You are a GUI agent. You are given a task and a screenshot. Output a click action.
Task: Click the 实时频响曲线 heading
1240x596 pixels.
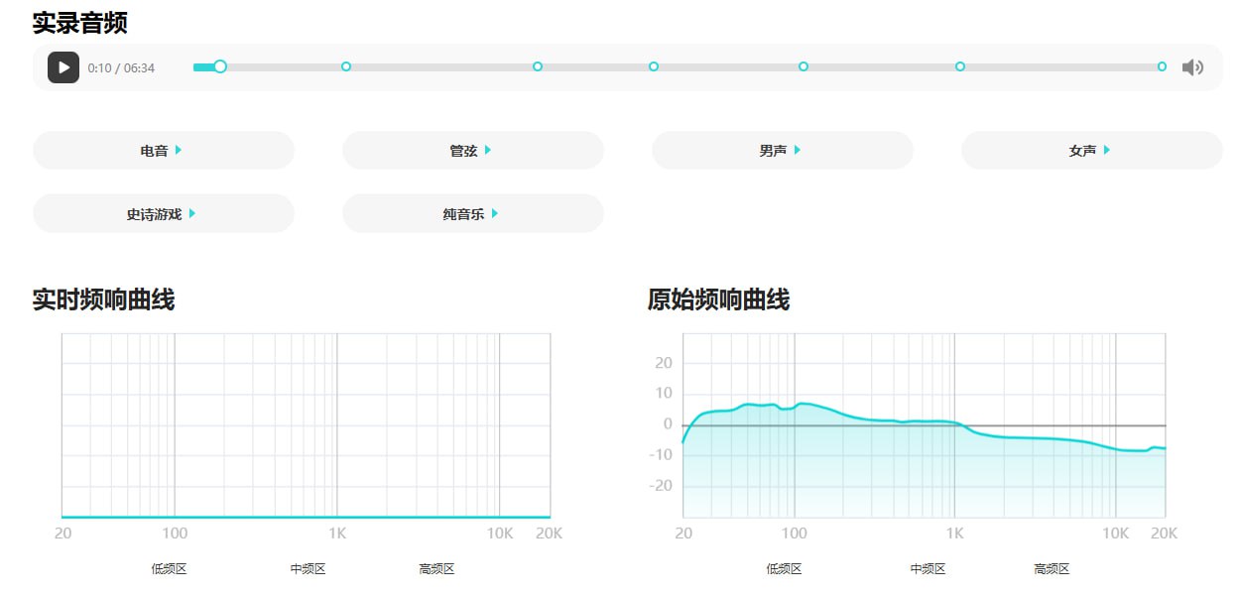[x=103, y=299]
